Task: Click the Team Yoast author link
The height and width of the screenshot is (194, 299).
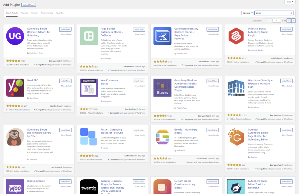Action: (x=34, y=98)
